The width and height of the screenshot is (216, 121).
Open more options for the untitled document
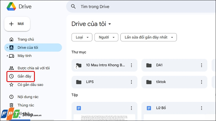[131, 108]
